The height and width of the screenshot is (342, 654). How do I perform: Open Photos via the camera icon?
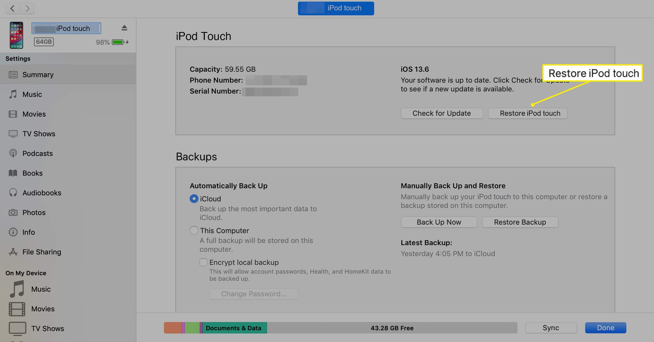[13, 212]
